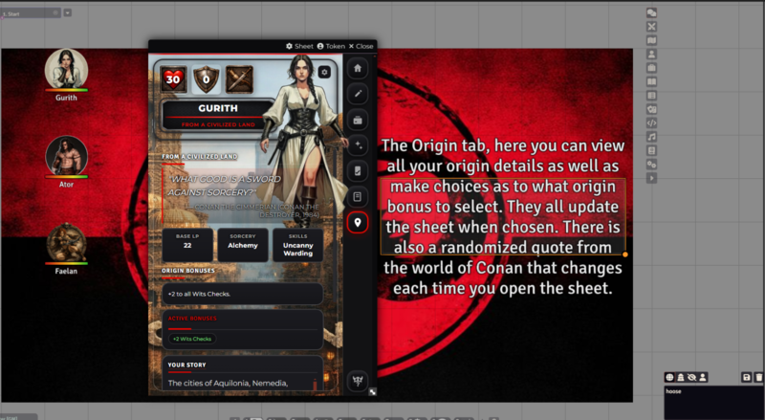Screen dimensions: 765x420
Task: Open the home tab in sheet sidebar
Action: tap(358, 69)
